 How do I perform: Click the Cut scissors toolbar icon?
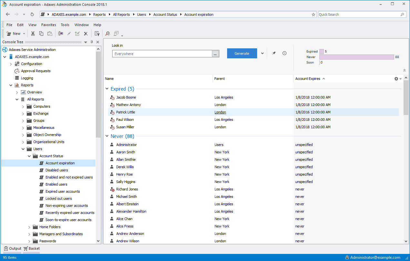coord(33,34)
